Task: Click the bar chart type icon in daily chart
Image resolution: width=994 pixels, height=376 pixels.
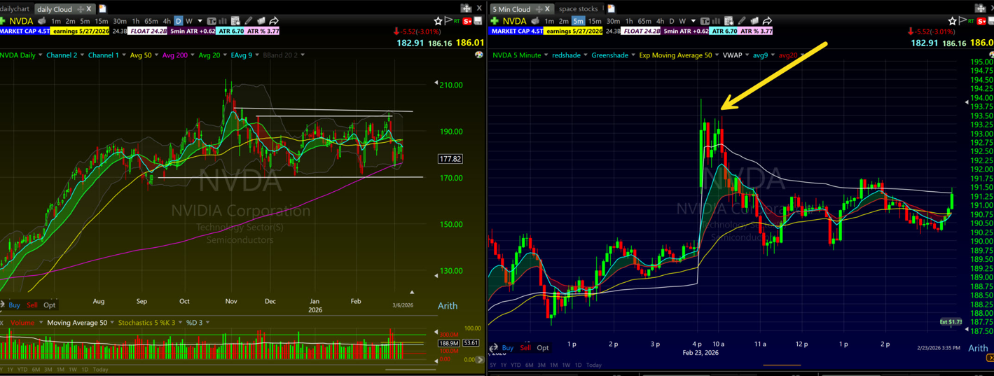Action: (x=223, y=21)
